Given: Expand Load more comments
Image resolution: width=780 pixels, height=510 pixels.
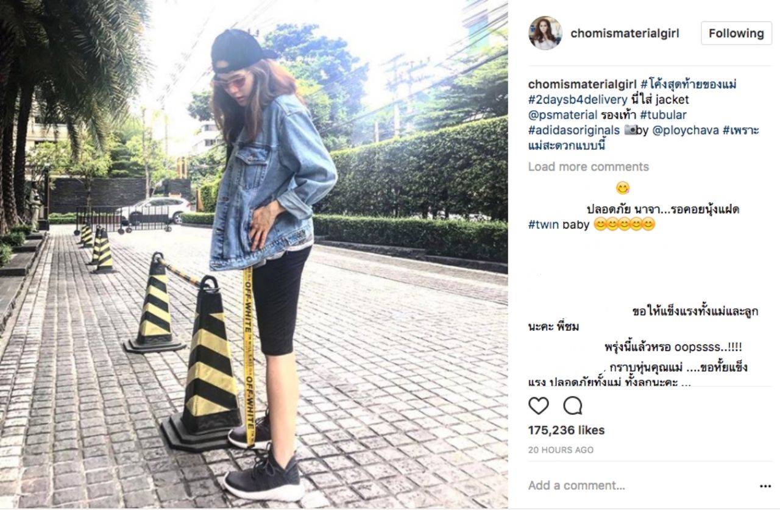Looking at the screenshot, I should 589,167.
